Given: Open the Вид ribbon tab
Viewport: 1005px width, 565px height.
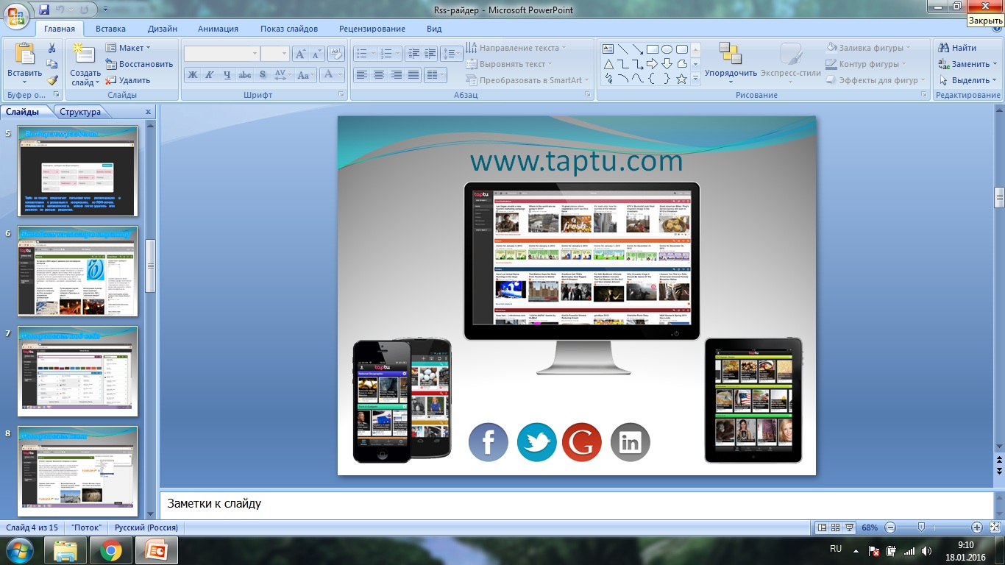Looking at the screenshot, I should point(434,29).
